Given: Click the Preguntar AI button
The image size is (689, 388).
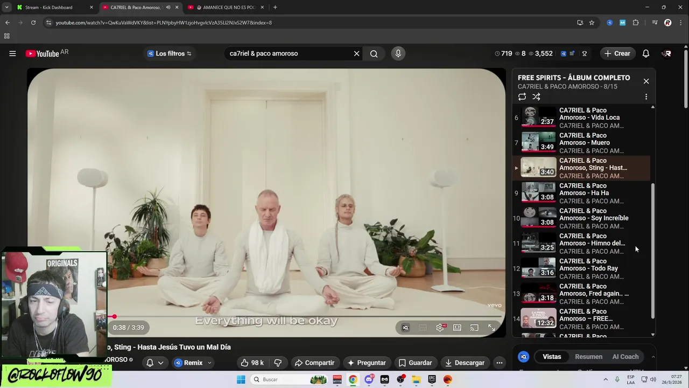Looking at the screenshot, I should pos(366,363).
